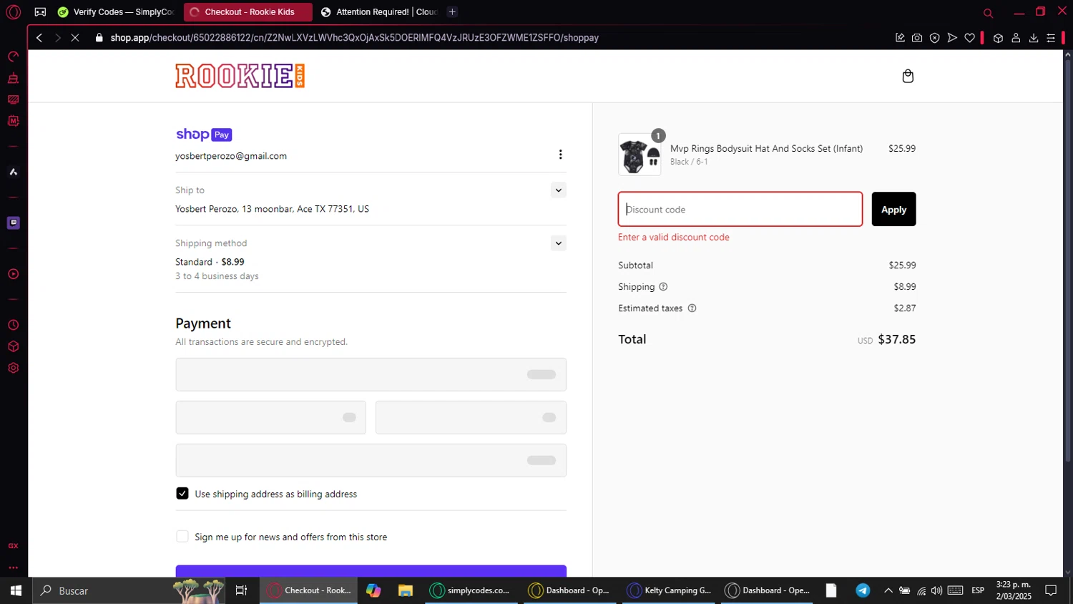Open Telegram from the taskbar
The height and width of the screenshot is (604, 1073).
pos(863,590)
